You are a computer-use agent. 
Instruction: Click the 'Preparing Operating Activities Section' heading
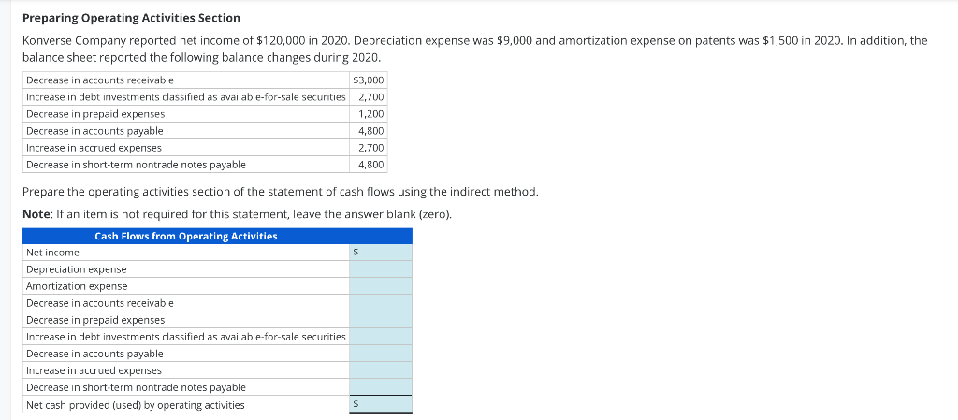[131, 18]
